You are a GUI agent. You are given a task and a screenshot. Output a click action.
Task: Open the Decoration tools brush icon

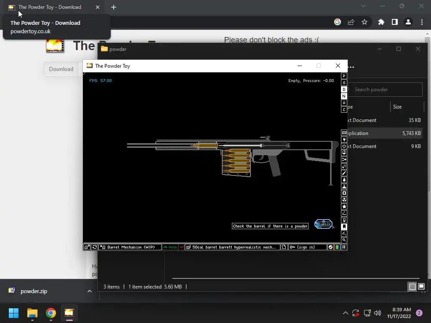coord(344,233)
